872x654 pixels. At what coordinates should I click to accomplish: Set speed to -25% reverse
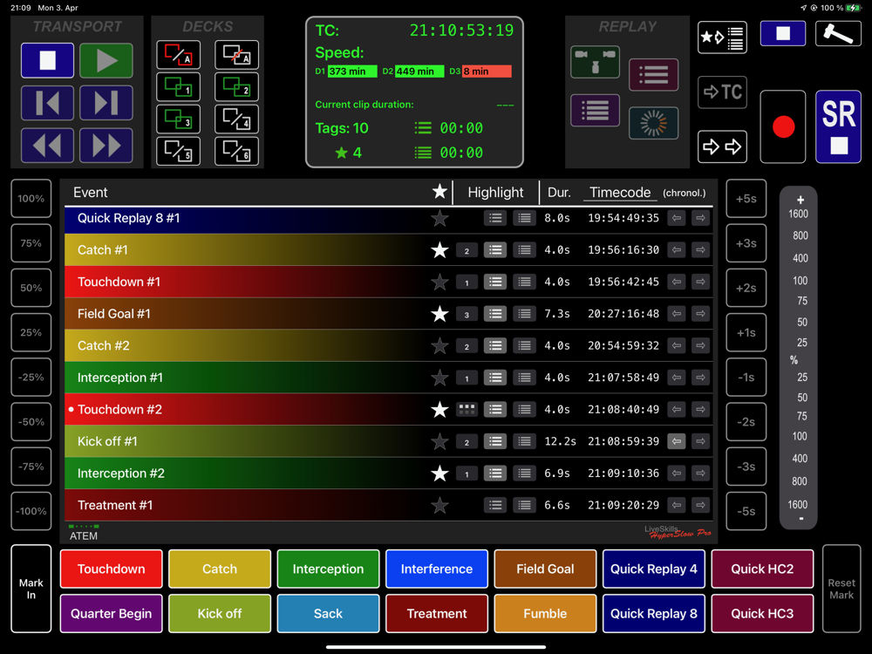coord(31,377)
